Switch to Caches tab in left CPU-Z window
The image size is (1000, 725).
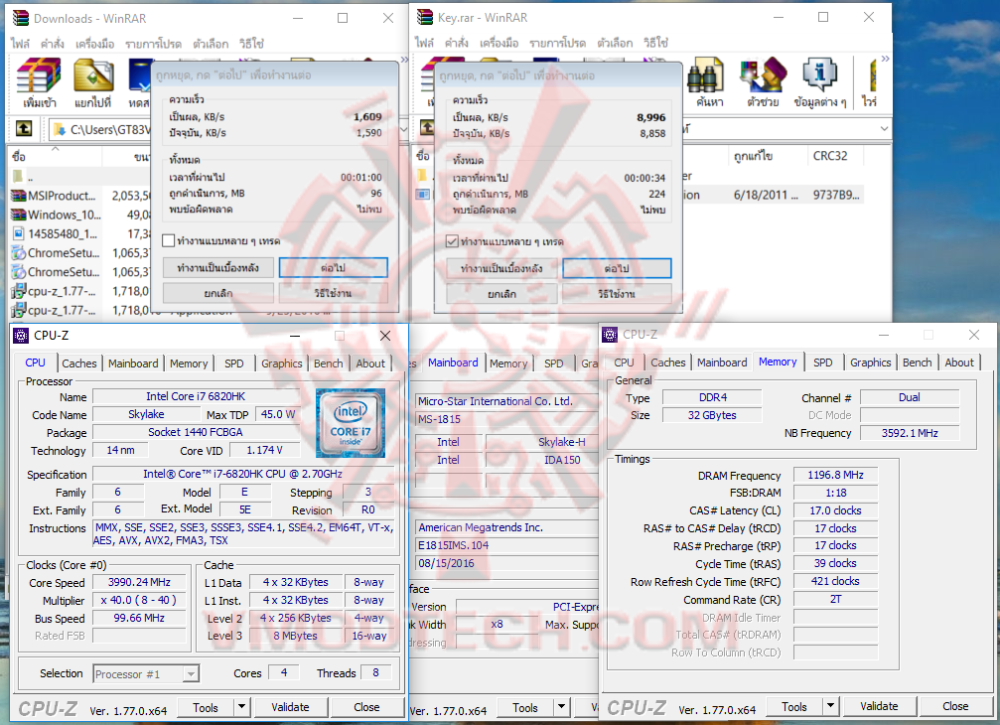pyautogui.click(x=79, y=363)
